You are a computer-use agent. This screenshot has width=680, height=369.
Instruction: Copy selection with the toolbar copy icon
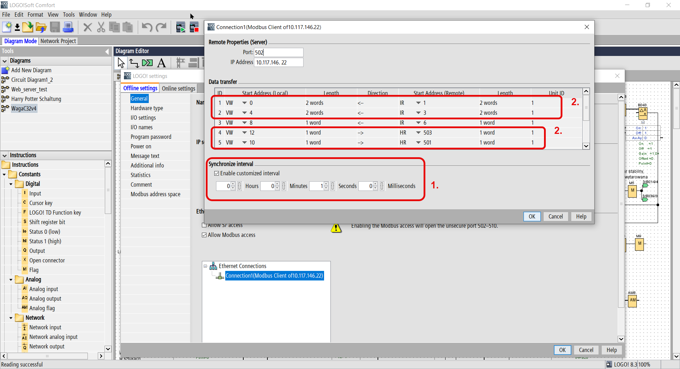point(114,27)
